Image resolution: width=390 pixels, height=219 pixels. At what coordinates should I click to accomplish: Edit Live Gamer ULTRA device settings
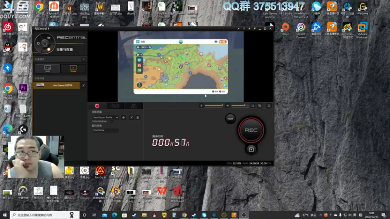click(x=83, y=85)
